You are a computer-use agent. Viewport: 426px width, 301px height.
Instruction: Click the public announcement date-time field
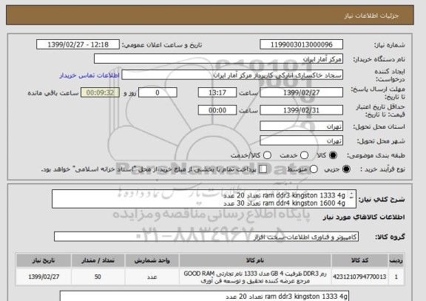coord(78,44)
